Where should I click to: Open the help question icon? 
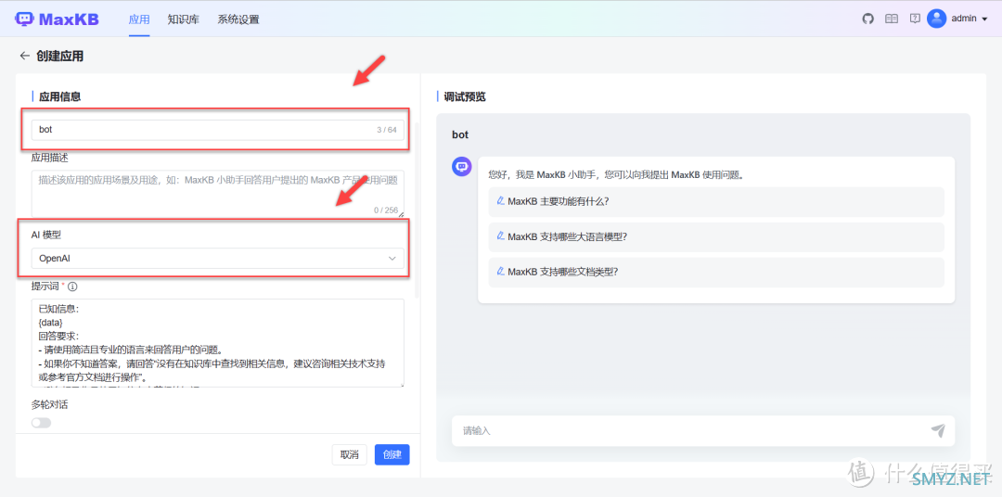[x=915, y=19]
